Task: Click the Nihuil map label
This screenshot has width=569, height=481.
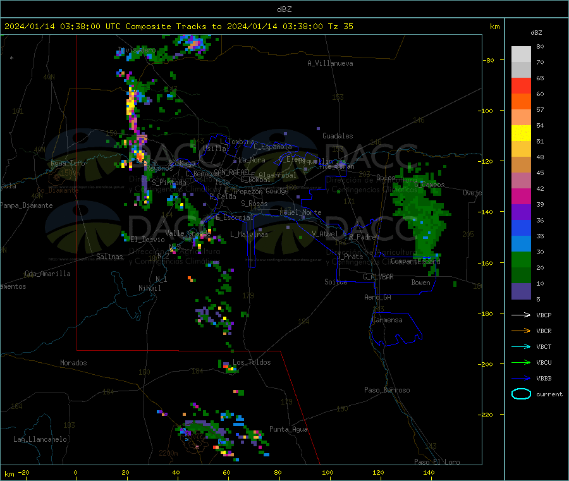Action: [149, 288]
